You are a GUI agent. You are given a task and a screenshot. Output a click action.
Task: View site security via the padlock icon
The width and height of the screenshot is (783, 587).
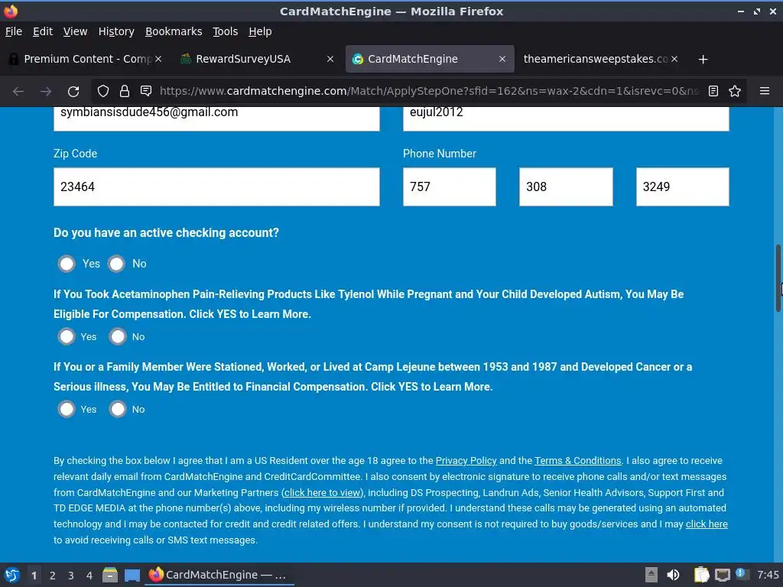click(125, 91)
